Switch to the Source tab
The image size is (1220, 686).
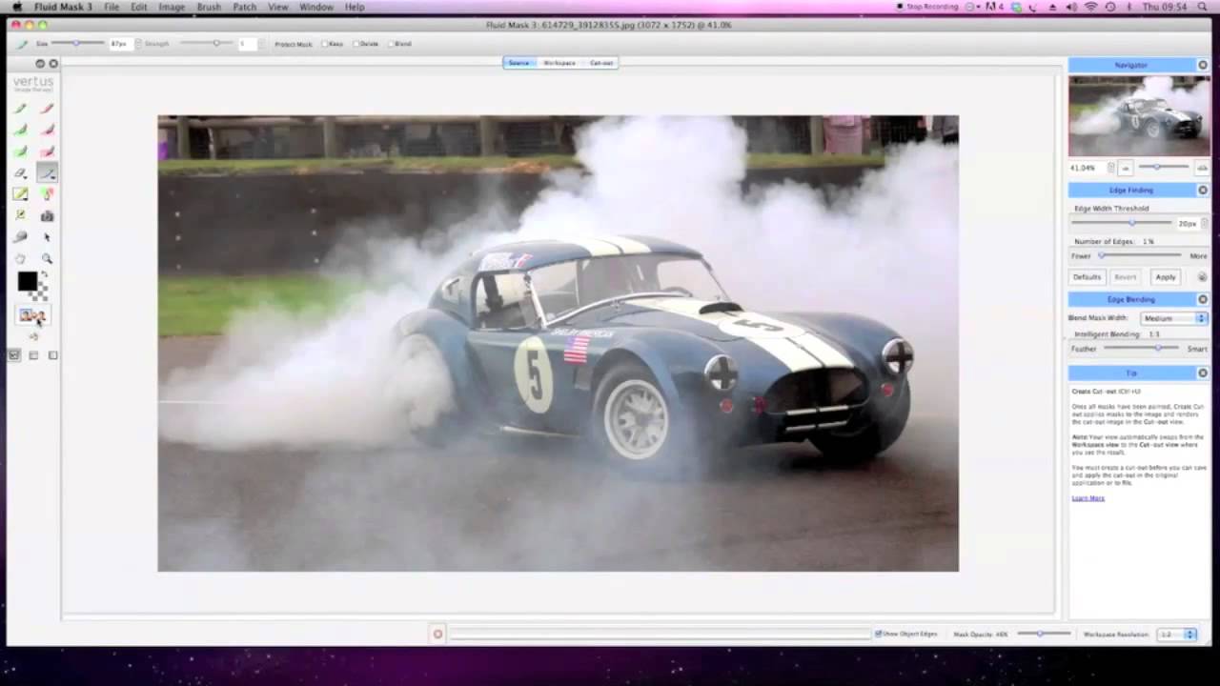pyautogui.click(x=518, y=63)
